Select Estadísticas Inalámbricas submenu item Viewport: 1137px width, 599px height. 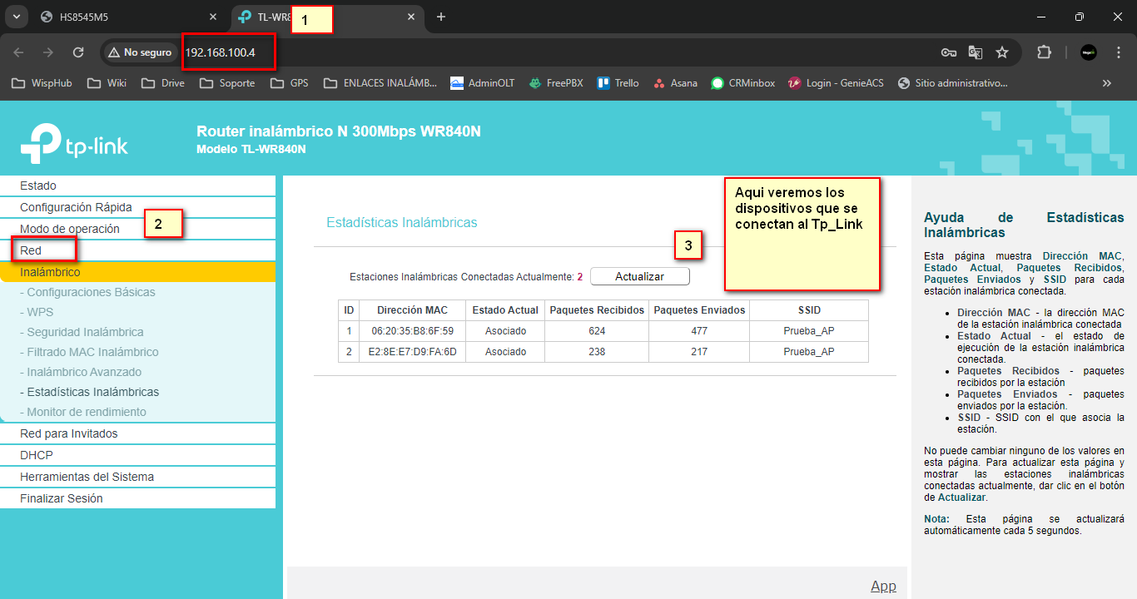pos(89,392)
